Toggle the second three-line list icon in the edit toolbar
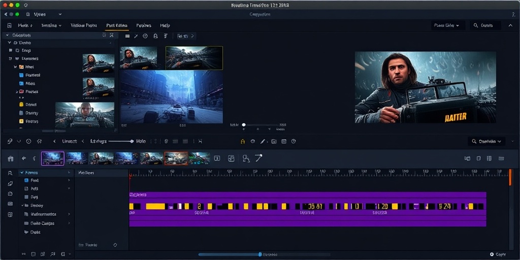Image resolution: width=520 pixels, height=260 pixels. pos(185,141)
